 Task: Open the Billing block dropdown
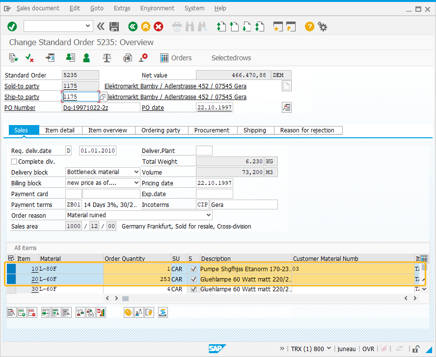pyautogui.click(x=136, y=183)
